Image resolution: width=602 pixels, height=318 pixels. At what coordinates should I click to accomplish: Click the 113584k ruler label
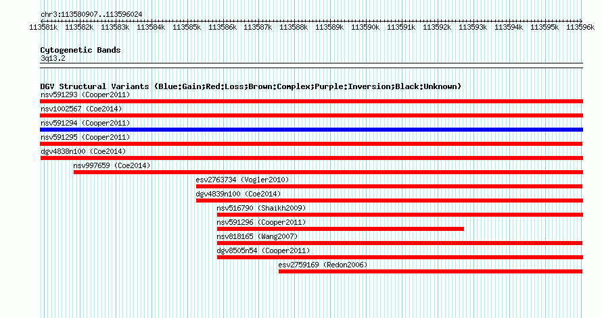[x=151, y=27]
